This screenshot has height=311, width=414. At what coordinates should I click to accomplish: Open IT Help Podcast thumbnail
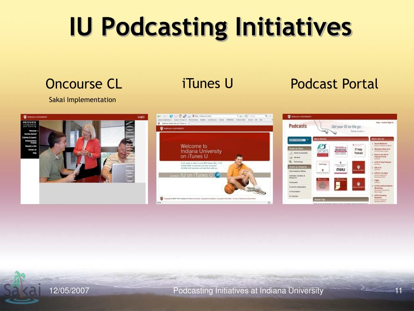click(x=359, y=150)
